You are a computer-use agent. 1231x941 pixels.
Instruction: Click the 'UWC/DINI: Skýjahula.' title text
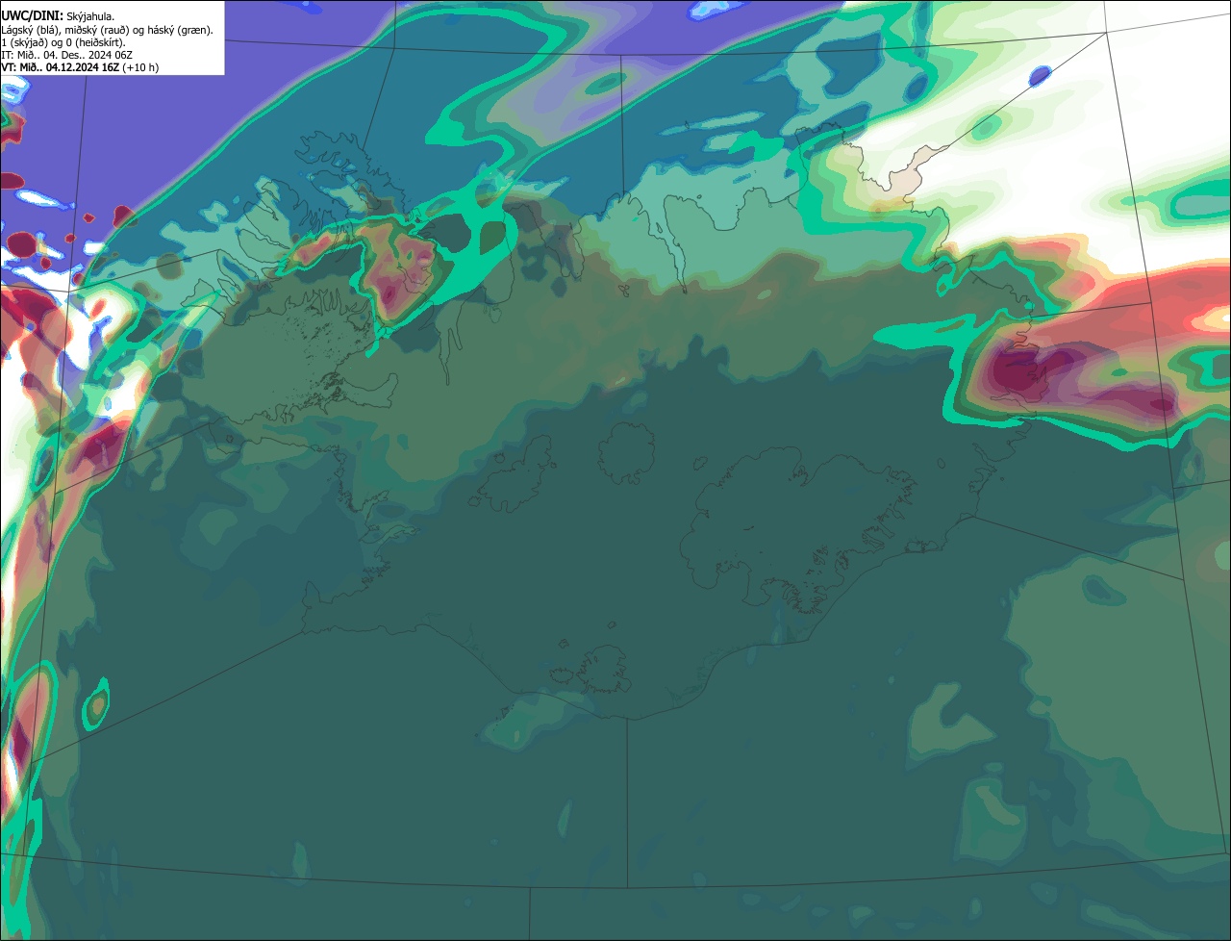click(x=58, y=16)
